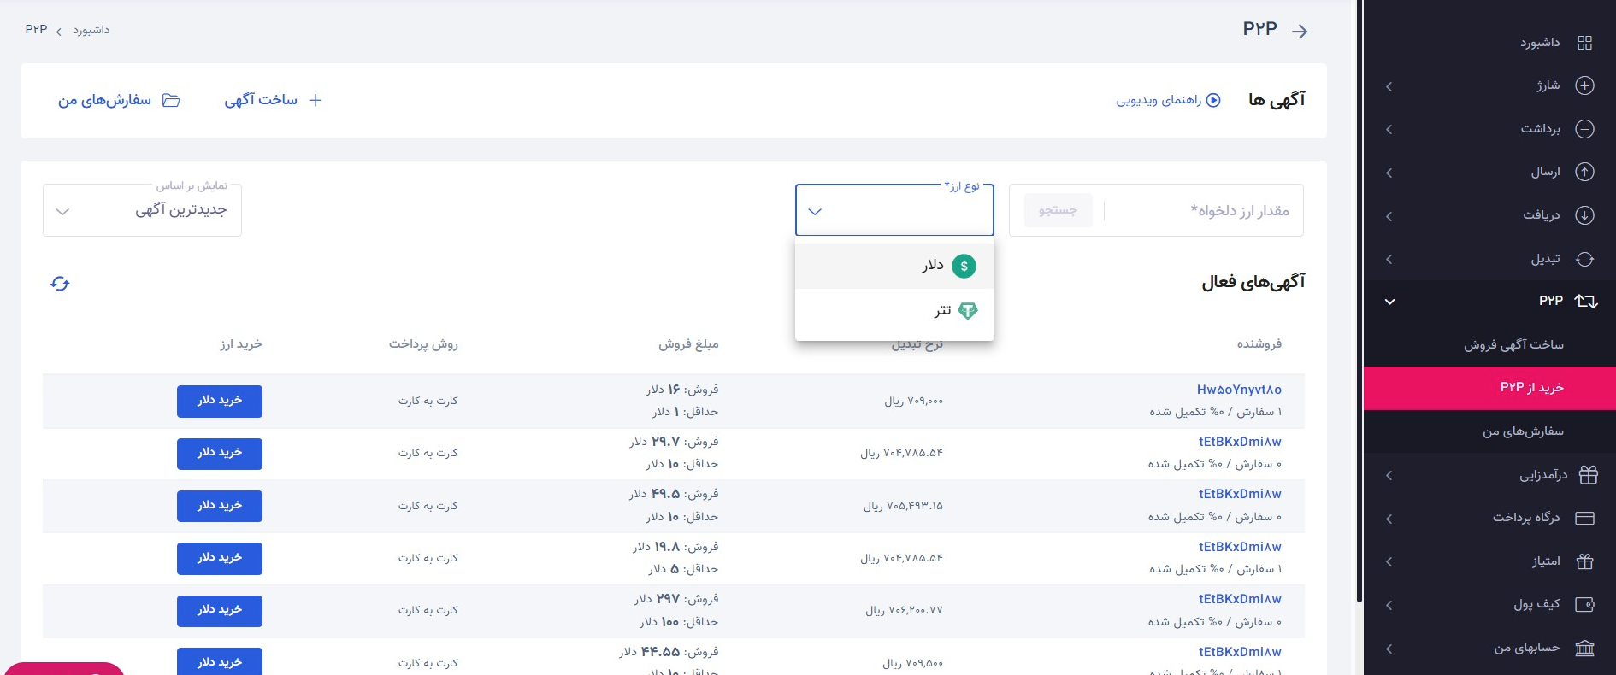
Task: Click خرید دلار for HwooYnyvtAo seller
Action: tap(220, 401)
